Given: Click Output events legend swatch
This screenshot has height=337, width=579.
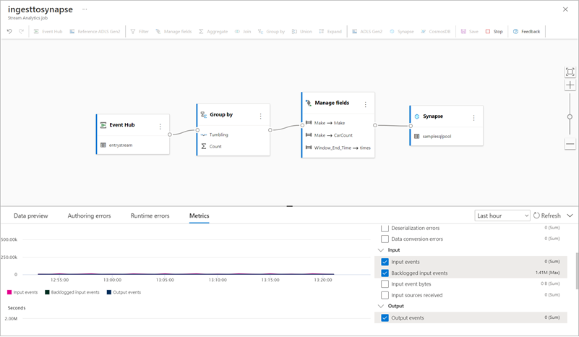Looking at the screenshot, I should (x=109, y=292).
